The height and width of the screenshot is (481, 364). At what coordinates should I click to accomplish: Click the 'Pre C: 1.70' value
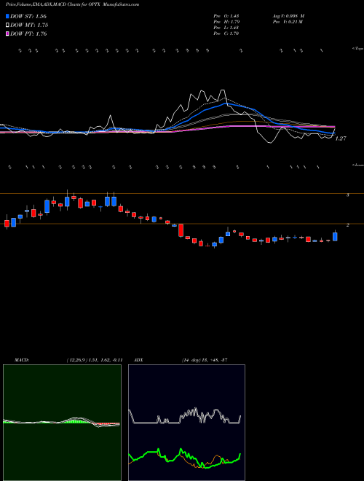(x=226, y=34)
